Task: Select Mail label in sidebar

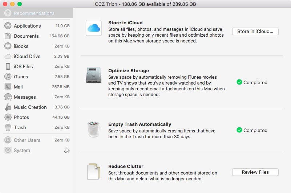Action: [18, 87]
